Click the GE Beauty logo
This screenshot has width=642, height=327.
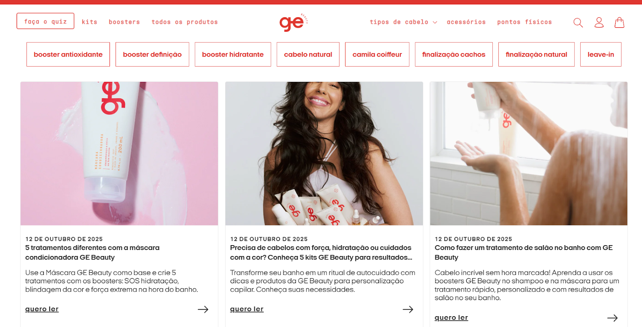pos(294,22)
